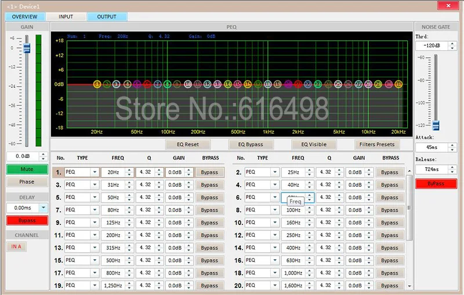The width and height of the screenshot is (464, 295).
Task: Open the TYPE dropdown for band 20
Action: pyautogui.click(x=275, y=286)
